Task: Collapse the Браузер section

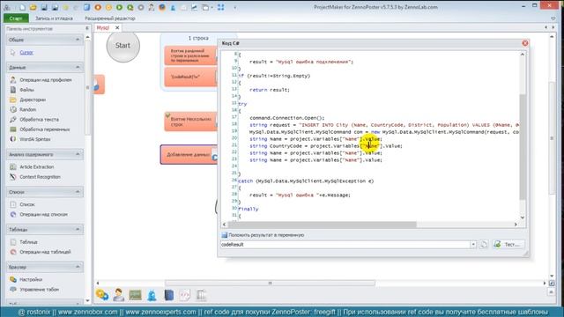Action: [78, 267]
